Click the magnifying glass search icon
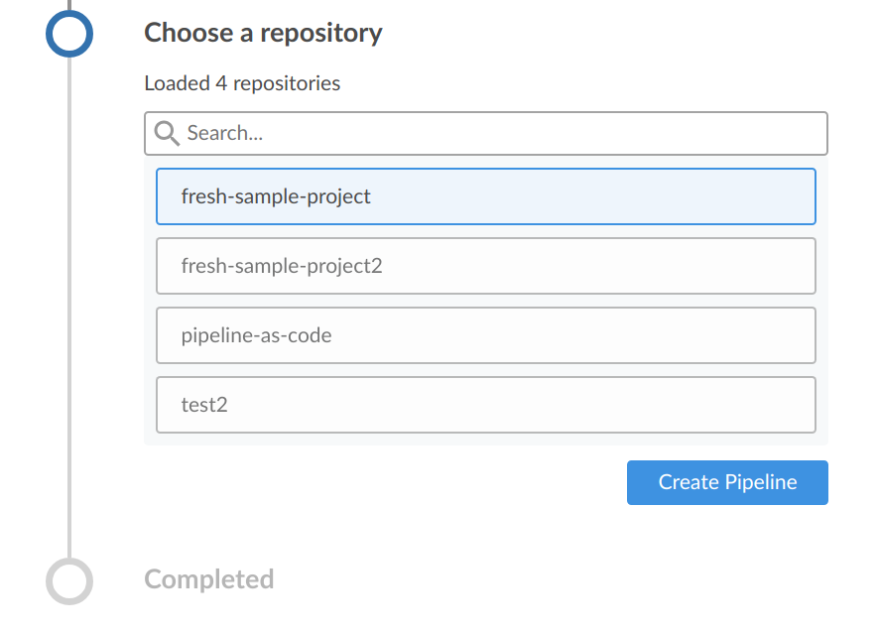Viewport: 879px width, 634px height. (167, 133)
